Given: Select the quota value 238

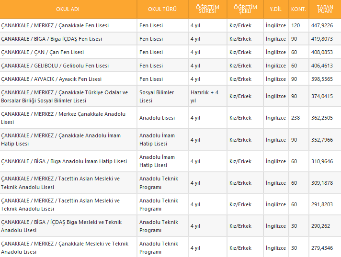Looking at the screenshot, I should coord(296,118).
